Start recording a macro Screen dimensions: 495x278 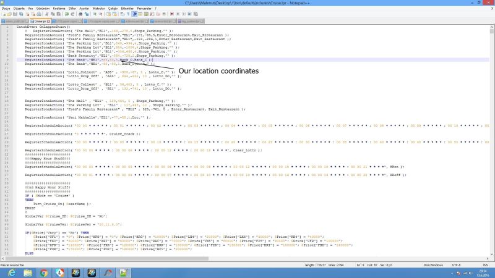point(171,14)
